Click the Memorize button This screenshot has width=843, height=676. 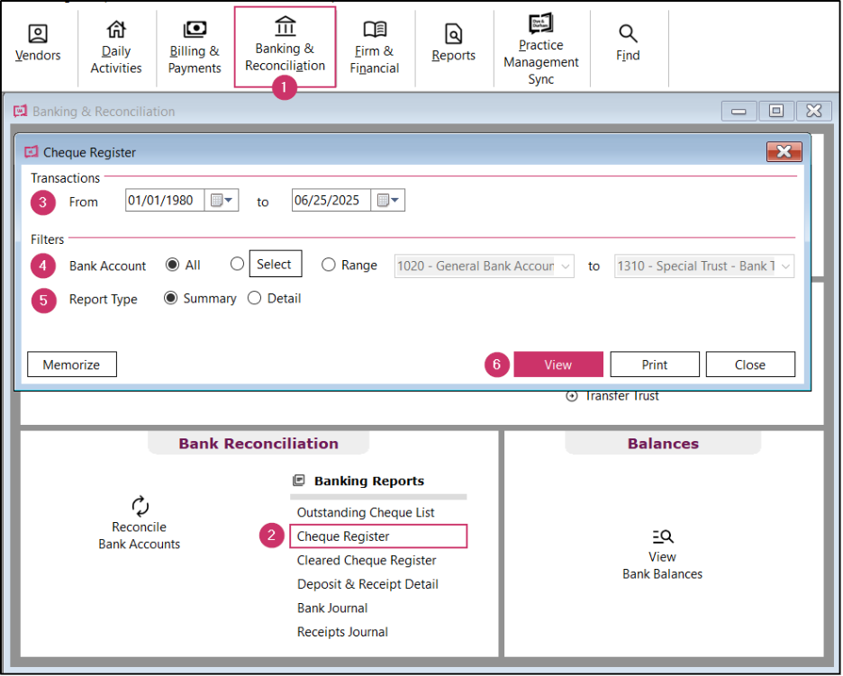(x=72, y=365)
